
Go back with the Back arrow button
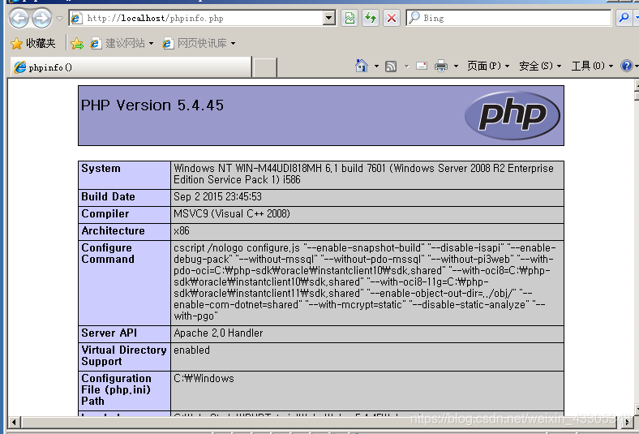(x=19, y=19)
